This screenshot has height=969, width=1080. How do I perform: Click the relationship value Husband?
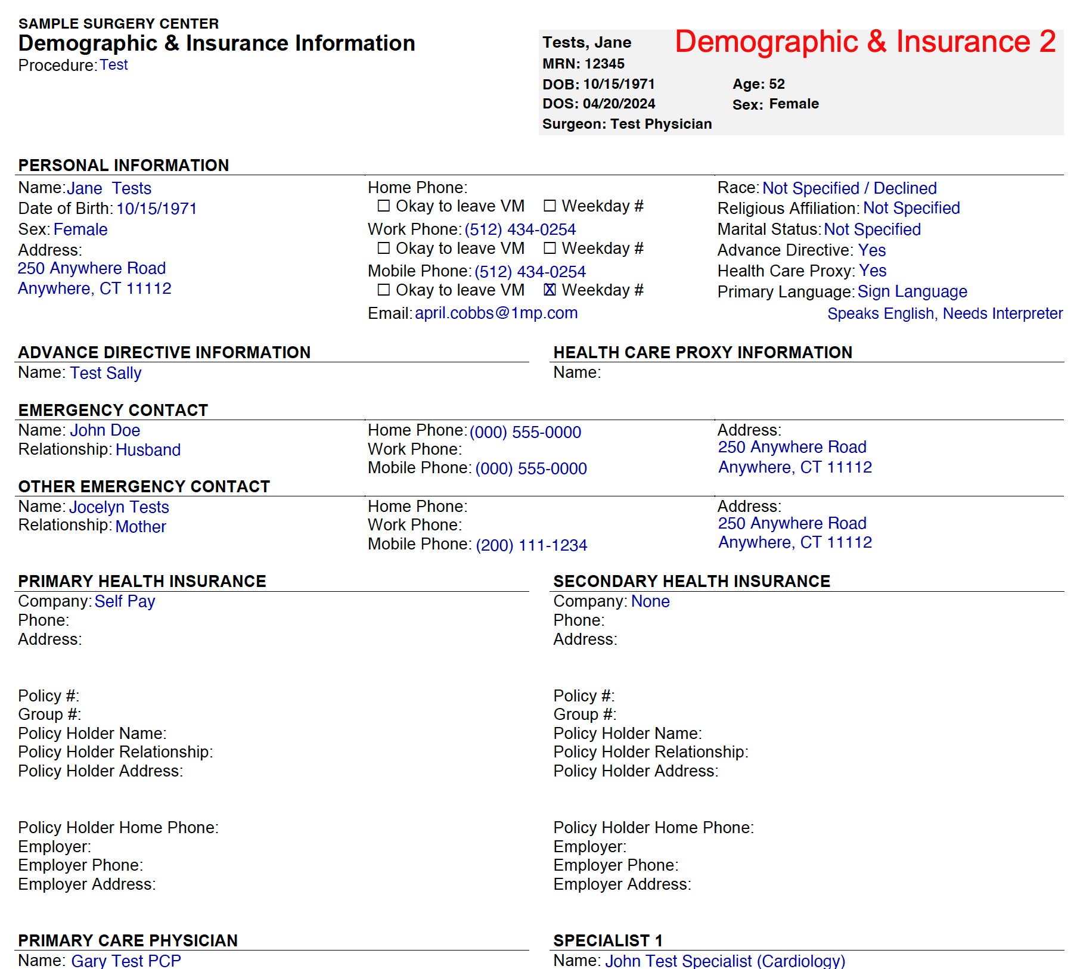click(148, 450)
